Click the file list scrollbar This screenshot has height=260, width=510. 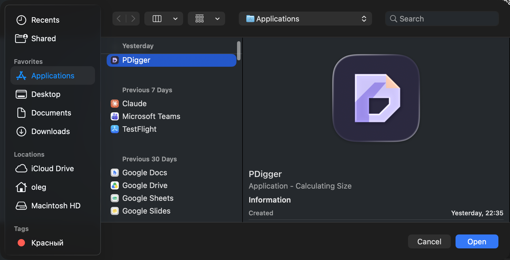point(239,51)
